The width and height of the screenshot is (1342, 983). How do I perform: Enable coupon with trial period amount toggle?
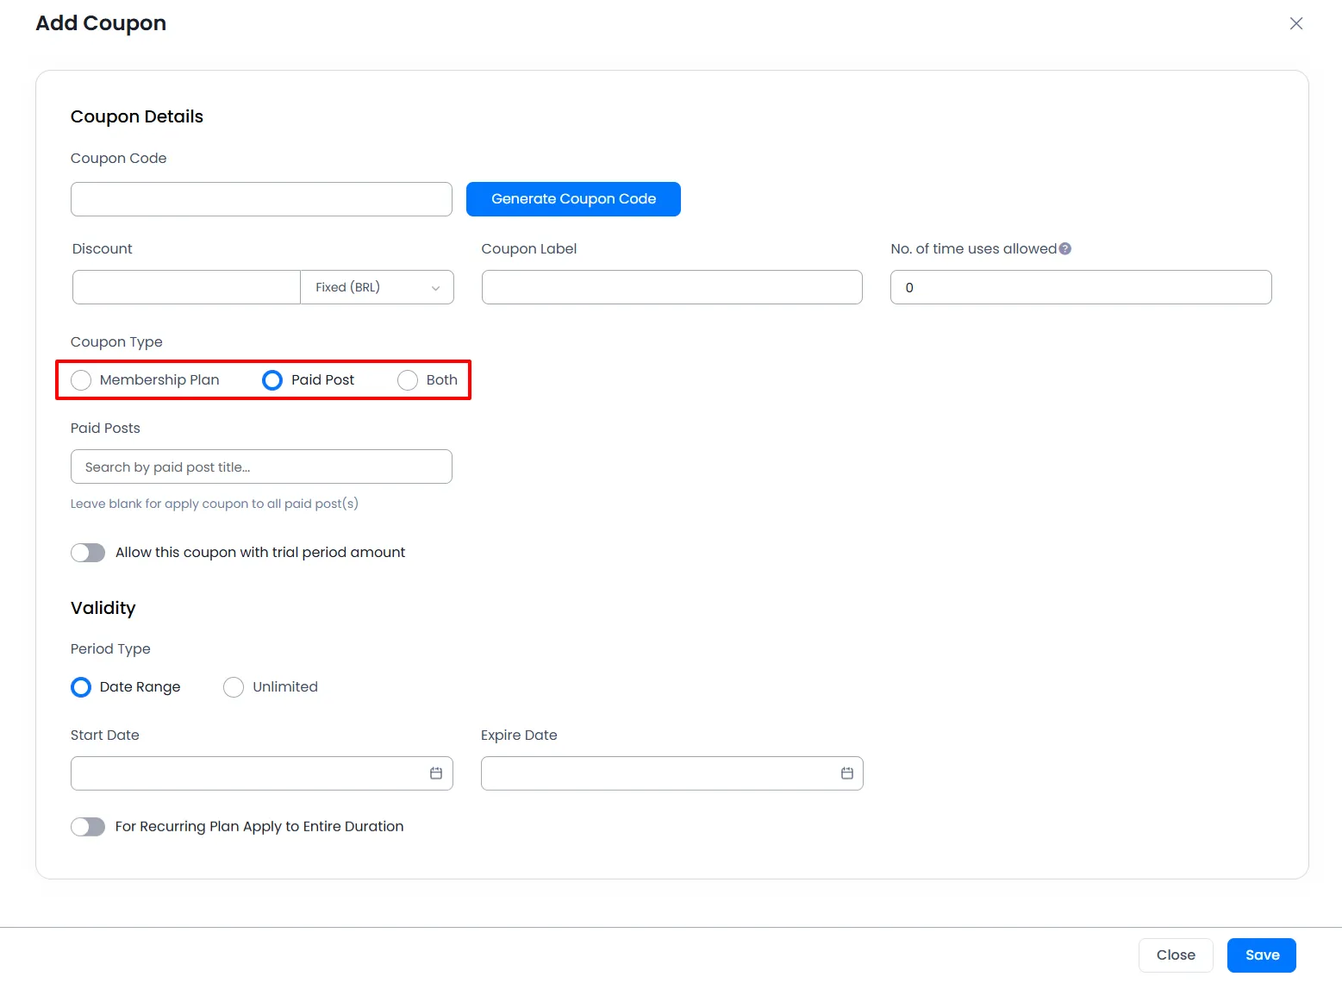[88, 553]
